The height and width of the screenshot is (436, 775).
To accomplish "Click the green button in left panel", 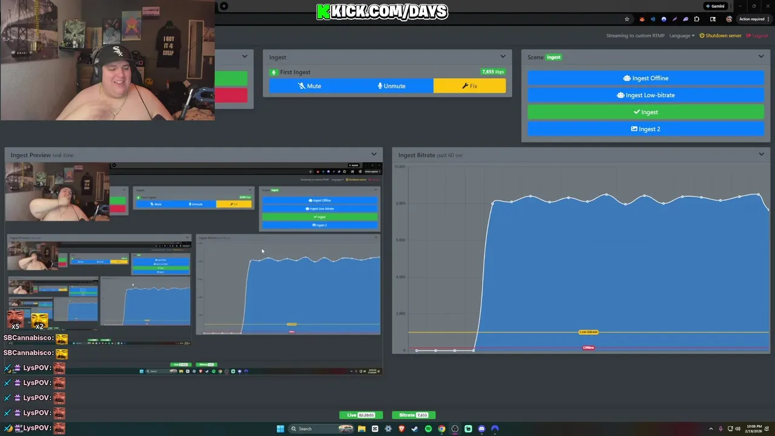I will tap(231, 79).
